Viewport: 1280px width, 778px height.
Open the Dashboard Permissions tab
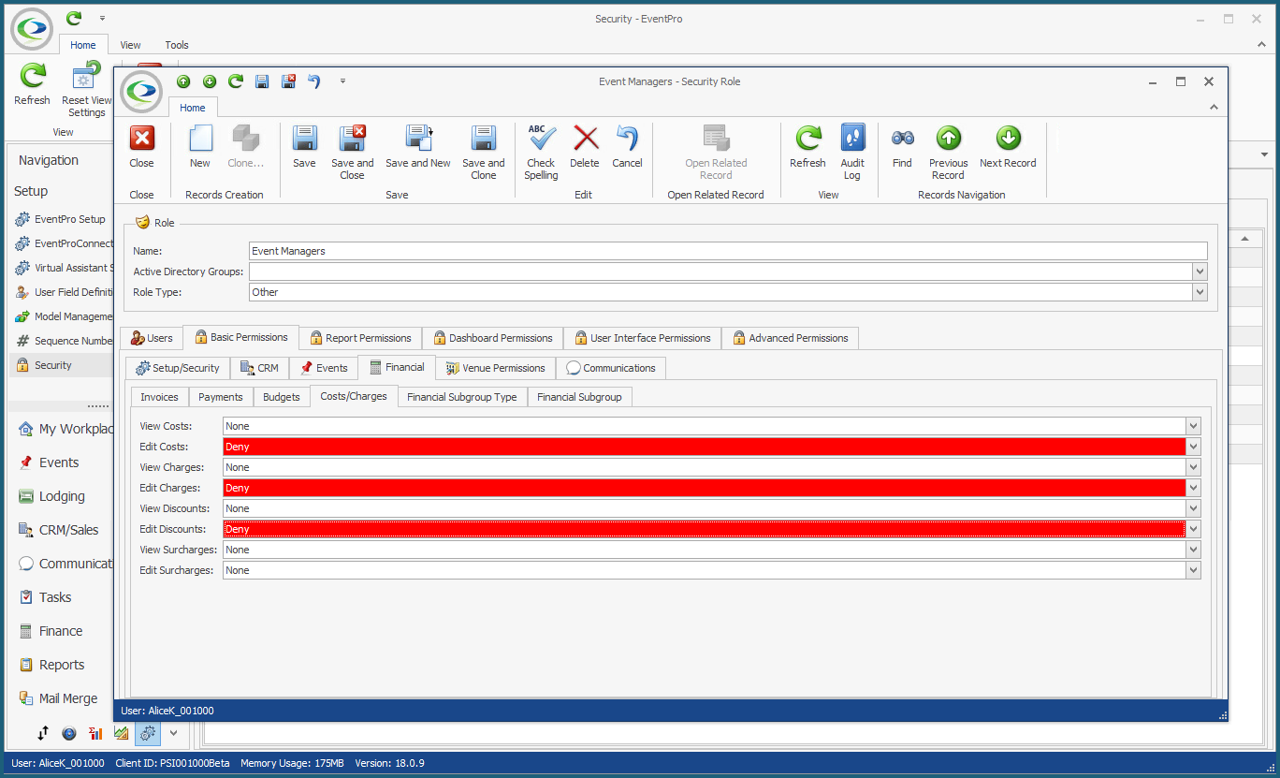click(493, 338)
